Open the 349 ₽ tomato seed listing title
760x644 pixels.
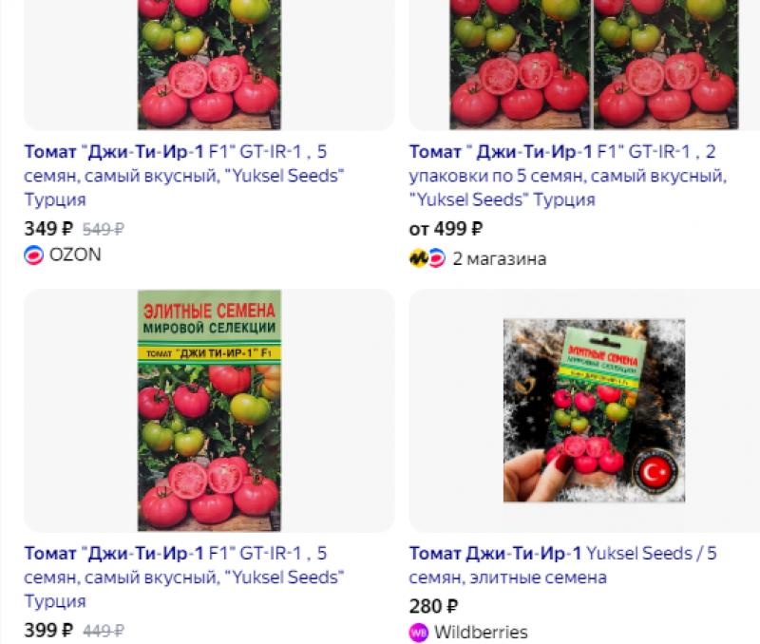(184, 176)
